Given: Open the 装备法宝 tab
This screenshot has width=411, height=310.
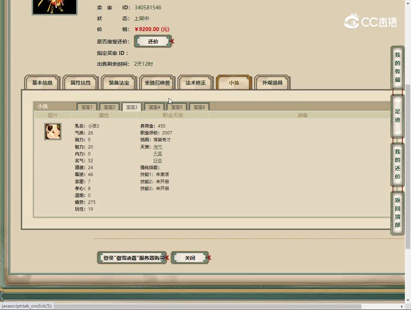Looking at the screenshot, I should 119,83.
